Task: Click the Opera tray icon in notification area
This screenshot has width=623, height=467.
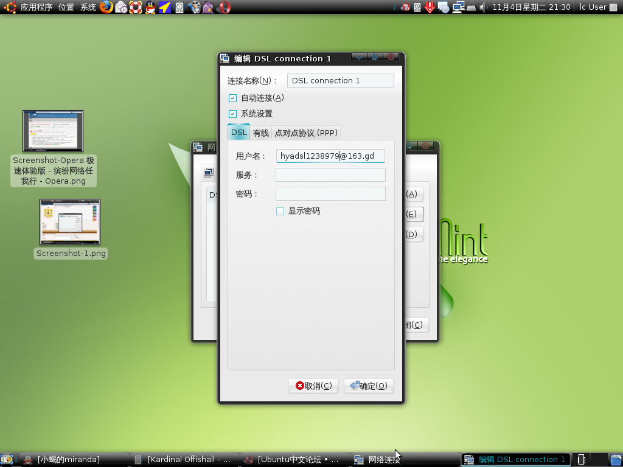Action: click(405, 7)
